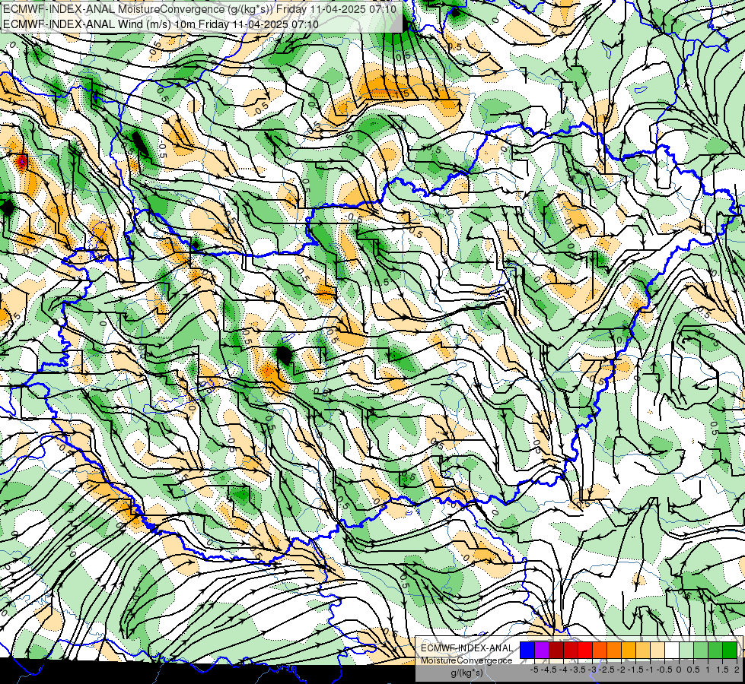
Task: Select the legend swatch between -1.5 and -1
Action: (643, 650)
